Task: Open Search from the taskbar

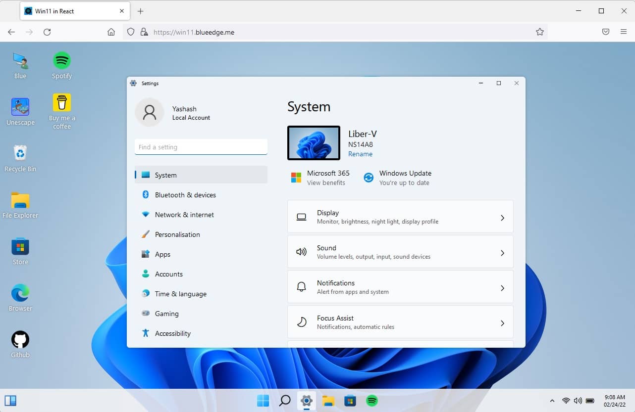Action: click(285, 400)
